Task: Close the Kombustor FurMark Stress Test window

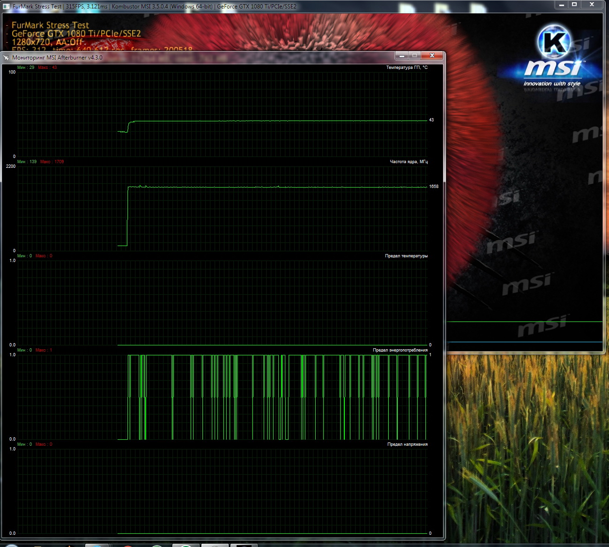Action: click(x=592, y=5)
